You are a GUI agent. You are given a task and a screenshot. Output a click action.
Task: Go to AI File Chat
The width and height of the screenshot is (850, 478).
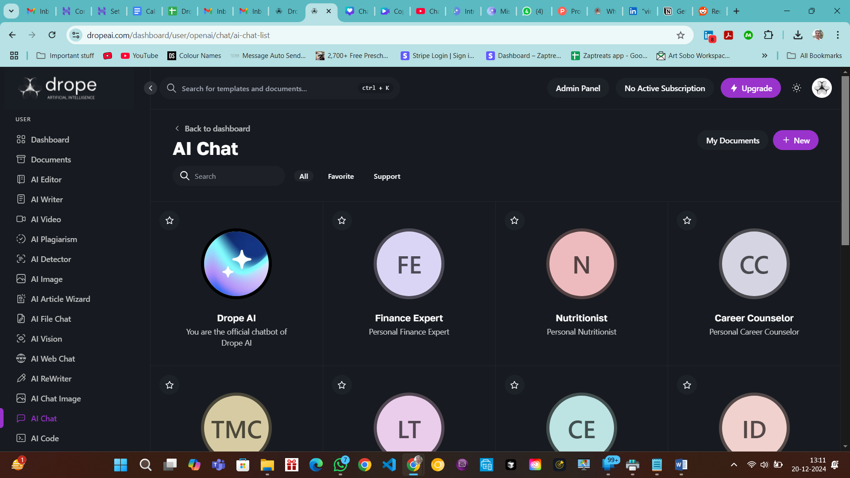click(x=50, y=319)
